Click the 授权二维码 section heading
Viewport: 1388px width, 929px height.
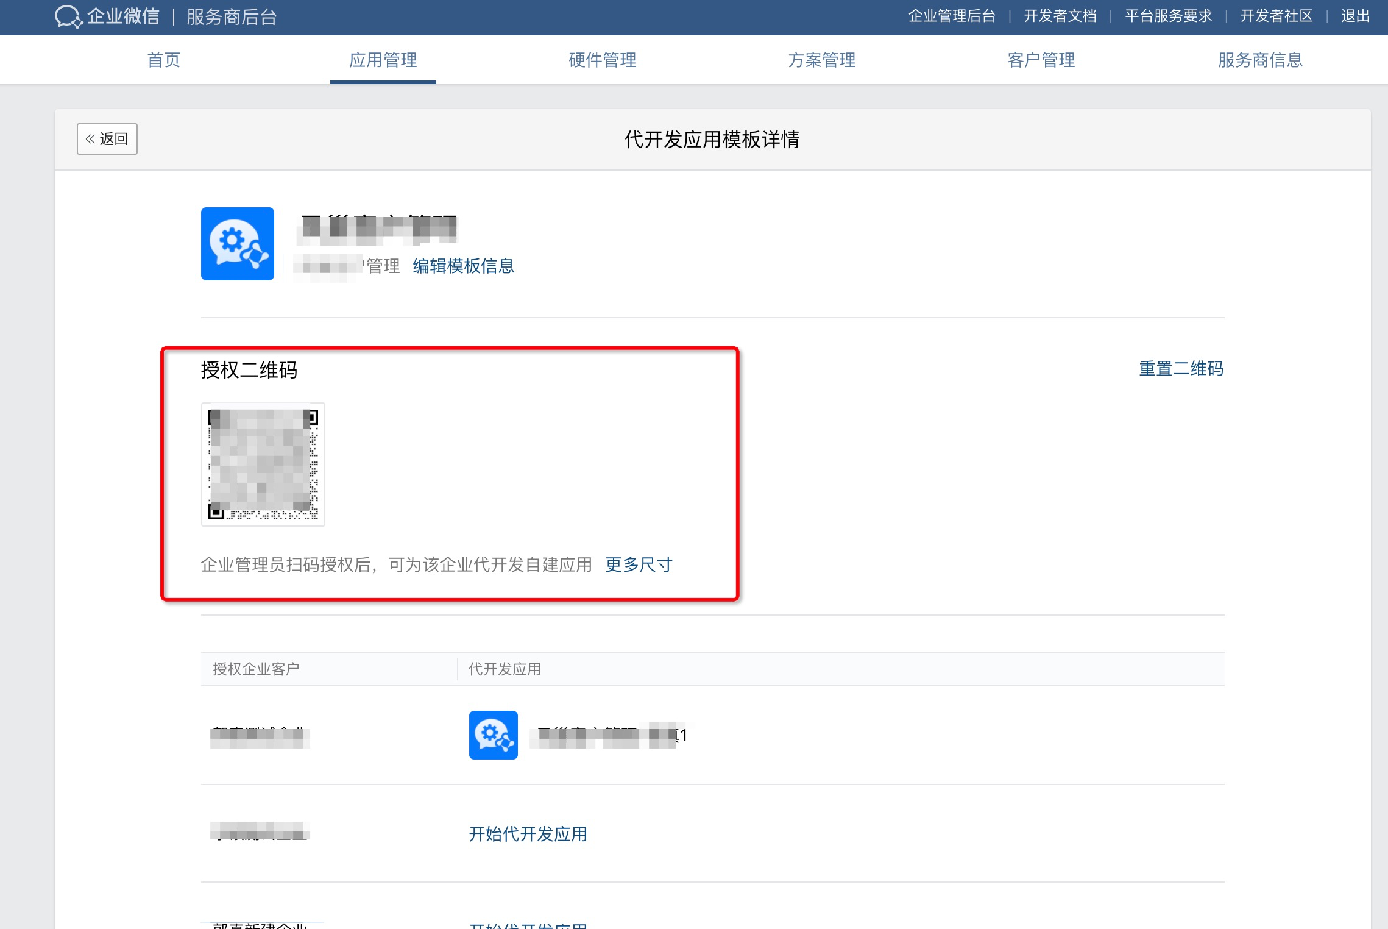[x=249, y=370]
